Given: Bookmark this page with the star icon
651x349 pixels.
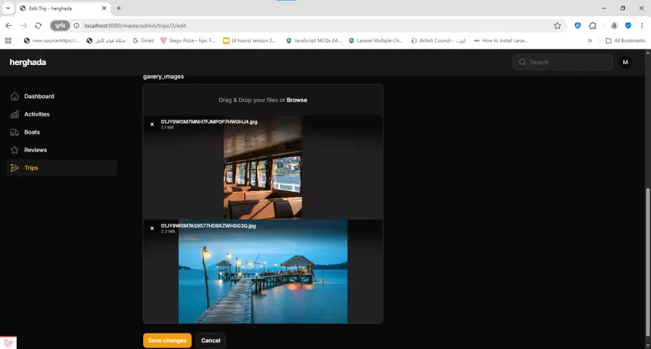Looking at the screenshot, I should [x=557, y=26].
